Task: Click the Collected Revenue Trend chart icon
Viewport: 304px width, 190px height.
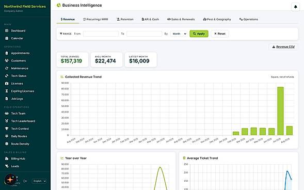Action: coord(62,77)
